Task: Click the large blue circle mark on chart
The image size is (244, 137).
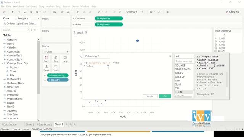Action: point(138,41)
